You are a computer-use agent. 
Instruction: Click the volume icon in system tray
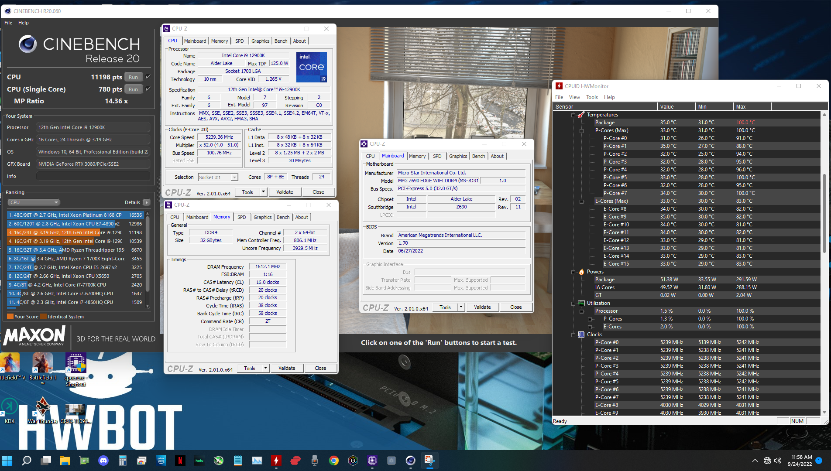click(778, 461)
